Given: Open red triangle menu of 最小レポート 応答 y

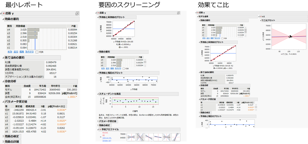Looking at the screenshot, I should [3, 13].
